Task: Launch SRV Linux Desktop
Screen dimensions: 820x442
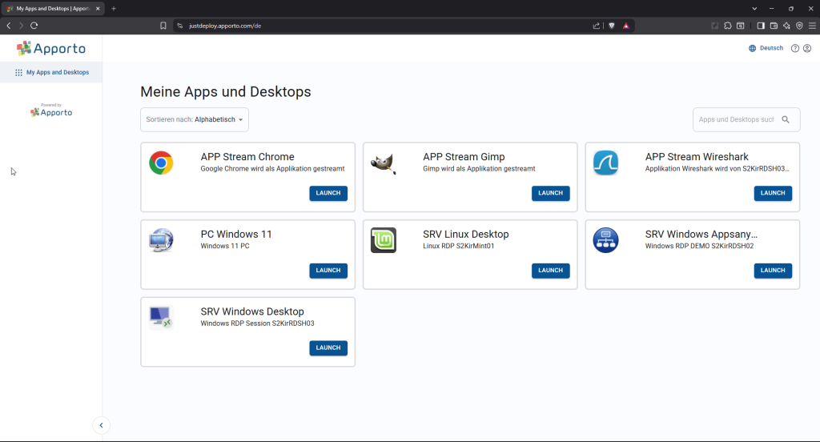Action: [x=550, y=271]
